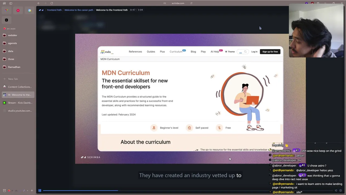
Task: Click the plus button in sidebar footer
Action: (x=32, y=191)
